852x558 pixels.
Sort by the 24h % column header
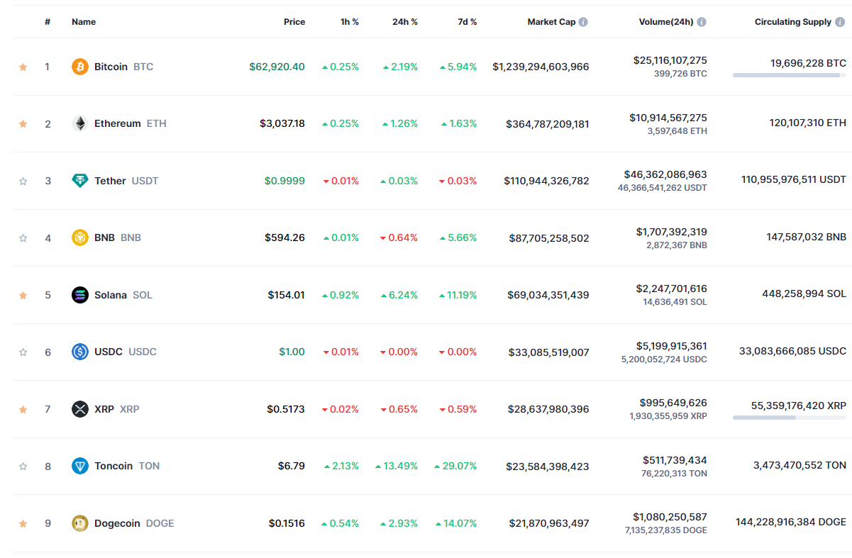coord(405,22)
